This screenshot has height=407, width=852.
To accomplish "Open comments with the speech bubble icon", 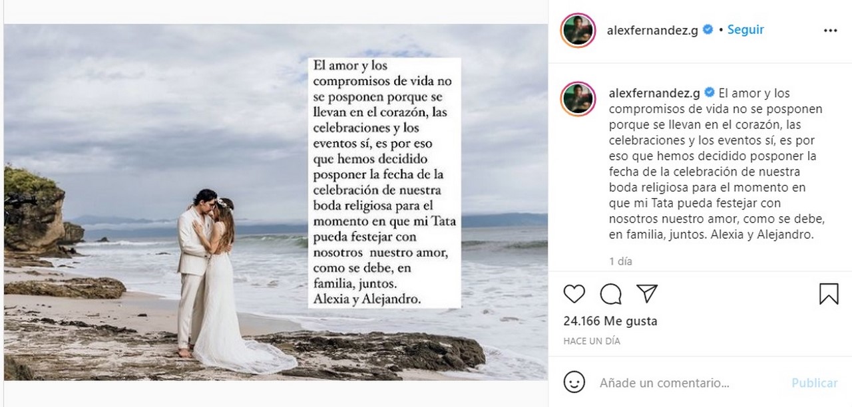I will coord(610,294).
